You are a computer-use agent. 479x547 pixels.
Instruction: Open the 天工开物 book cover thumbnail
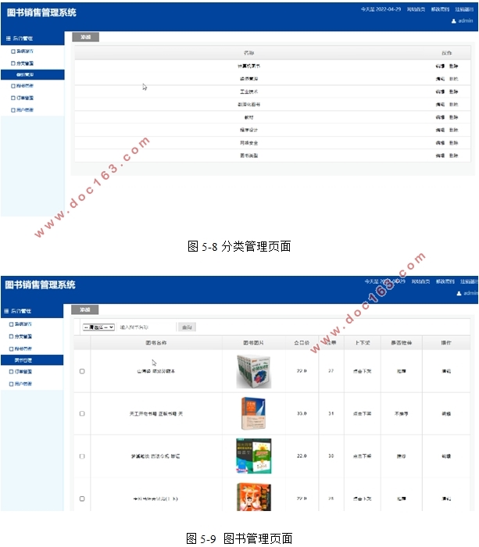254,413
